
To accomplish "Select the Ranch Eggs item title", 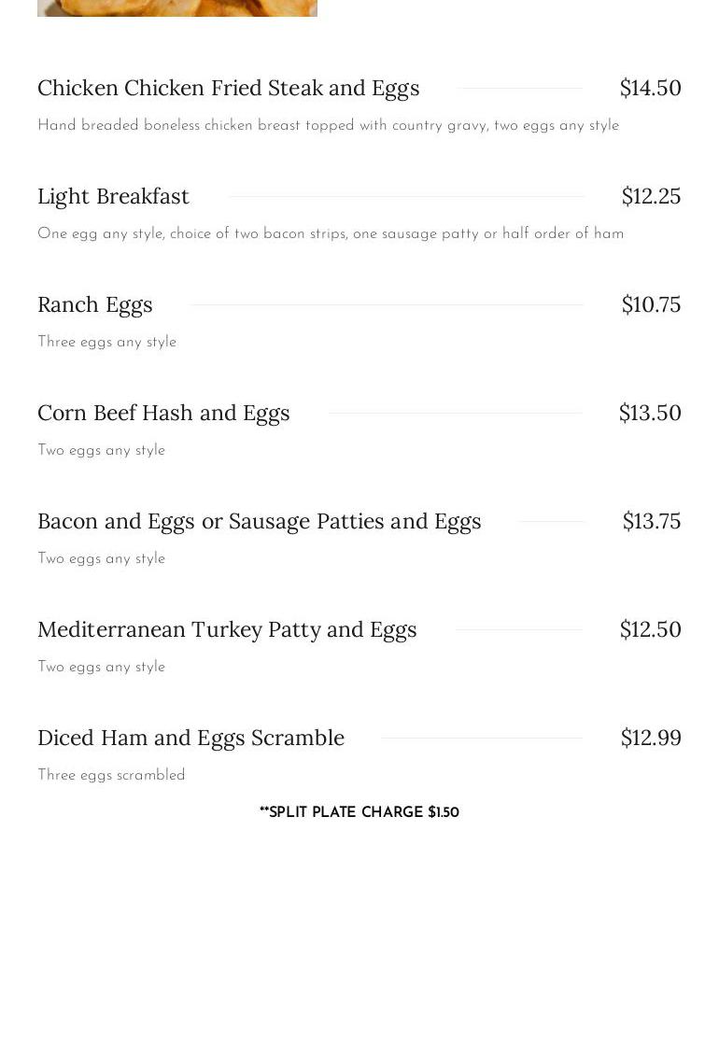I will click(x=95, y=304).
